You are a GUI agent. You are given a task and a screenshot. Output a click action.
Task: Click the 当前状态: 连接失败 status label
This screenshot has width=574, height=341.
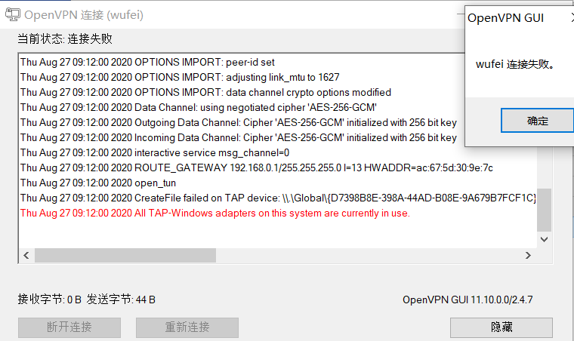pyautogui.click(x=65, y=38)
